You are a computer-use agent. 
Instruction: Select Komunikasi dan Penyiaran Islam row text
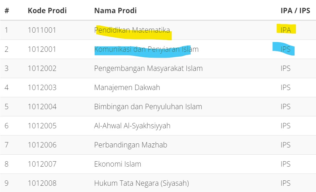[146, 49]
